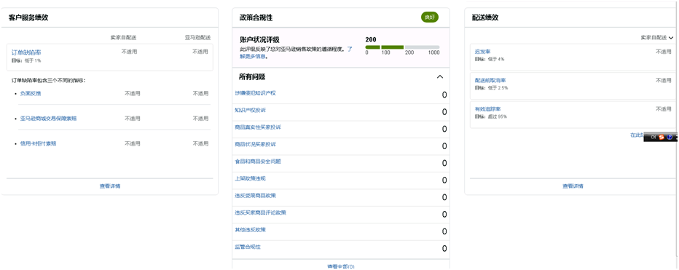Image resolution: width=679 pixels, height=270 pixels.
Task: Open the 信用卡拒付索赔 link
Action: (x=38, y=143)
